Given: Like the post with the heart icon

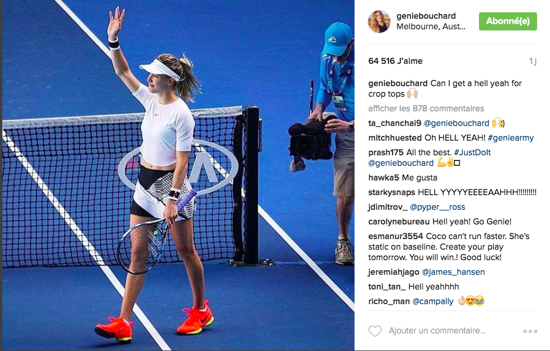Looking at the screenshot, I should (x=375, y=330).
